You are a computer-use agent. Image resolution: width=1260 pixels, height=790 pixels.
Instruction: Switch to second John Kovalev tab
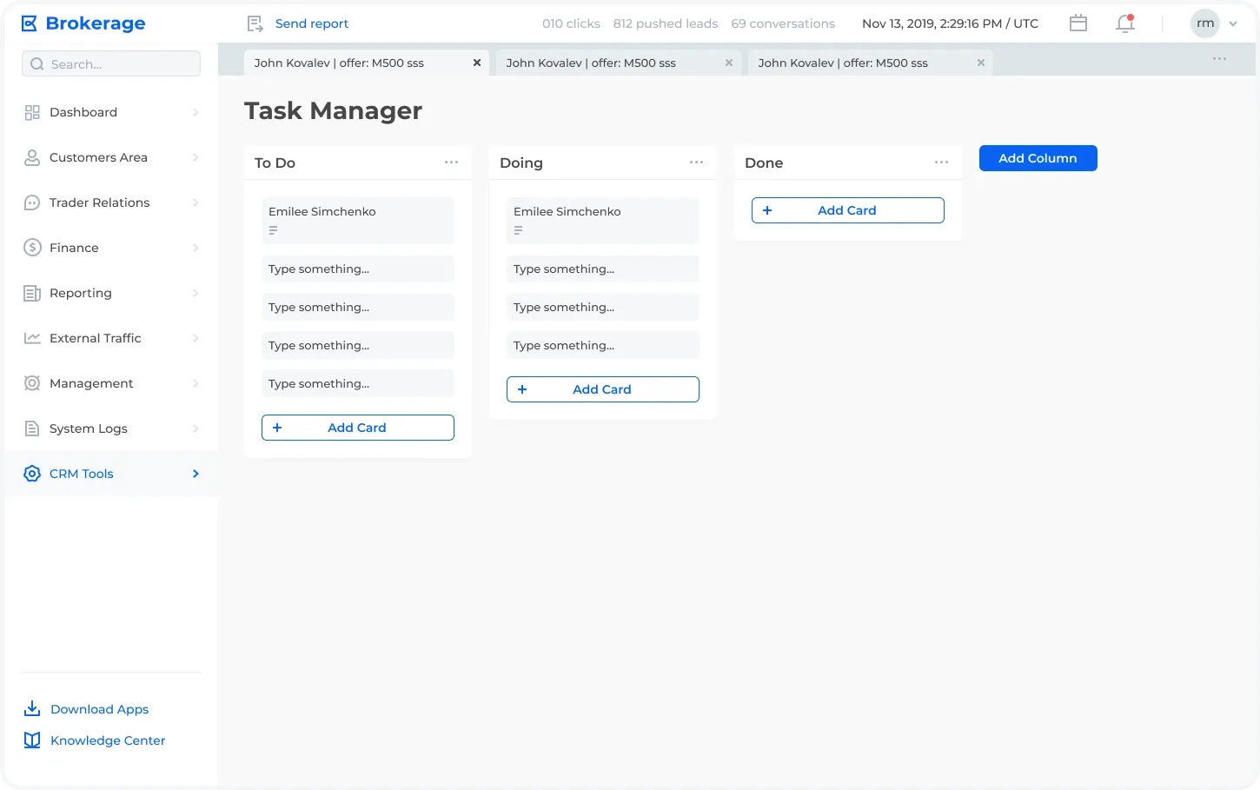(619, 63)
